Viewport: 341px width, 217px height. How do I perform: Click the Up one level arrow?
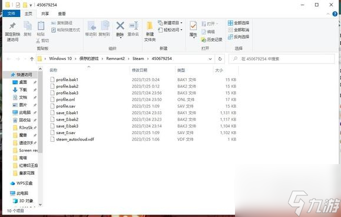click(x=32, y=59)
